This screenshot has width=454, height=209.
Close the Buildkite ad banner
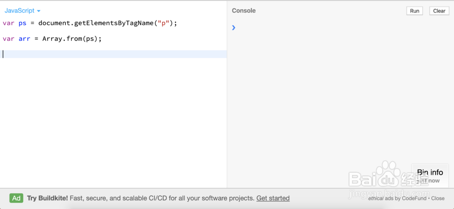pos(438,198)
